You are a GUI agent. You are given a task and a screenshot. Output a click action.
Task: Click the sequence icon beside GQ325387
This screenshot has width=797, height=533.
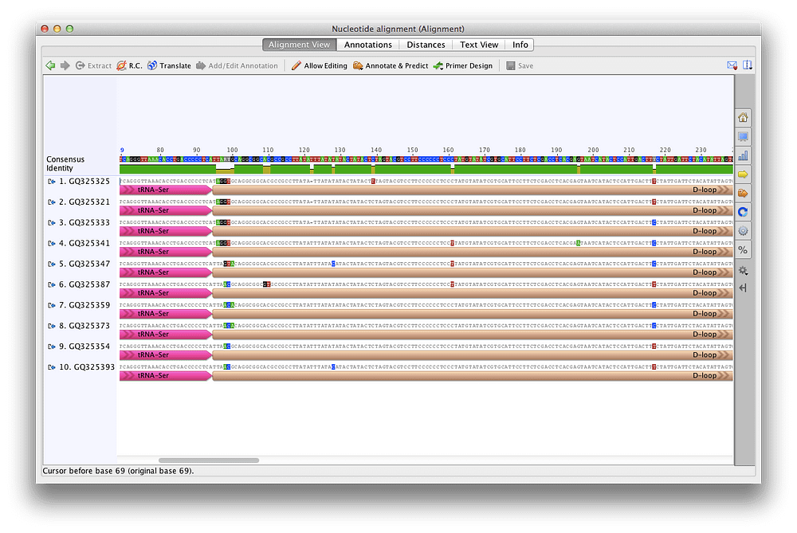51,284
